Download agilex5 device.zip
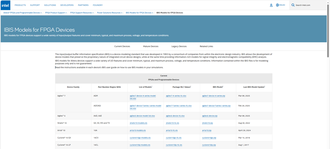This screenshot has width=330, height=149. pos(210,116)
